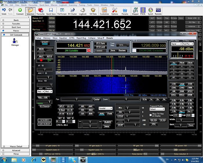Click the Donate menu item
Screen dimensions: 203x163
[110, 38]
